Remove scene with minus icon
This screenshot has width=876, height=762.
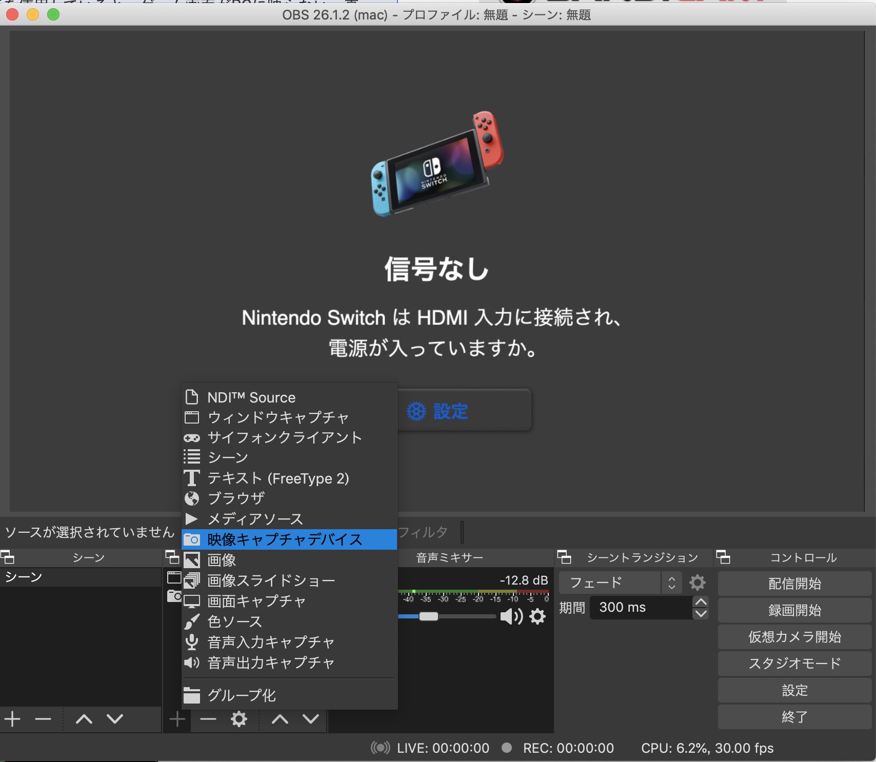pos(43,719)
